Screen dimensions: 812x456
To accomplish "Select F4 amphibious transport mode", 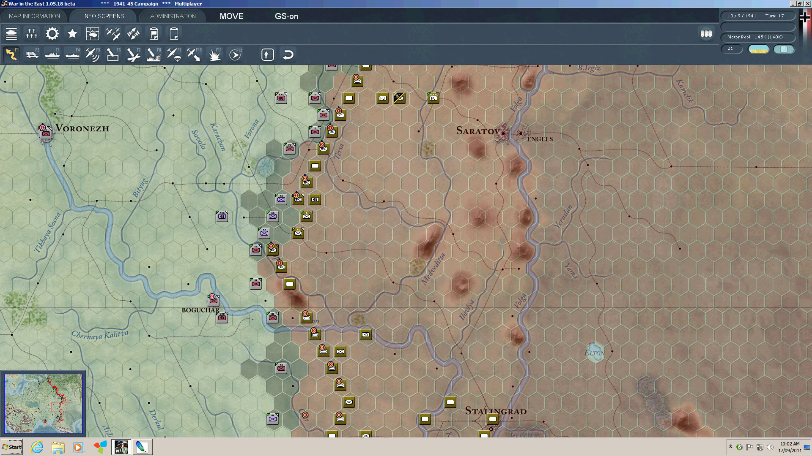I will point(72,54).
